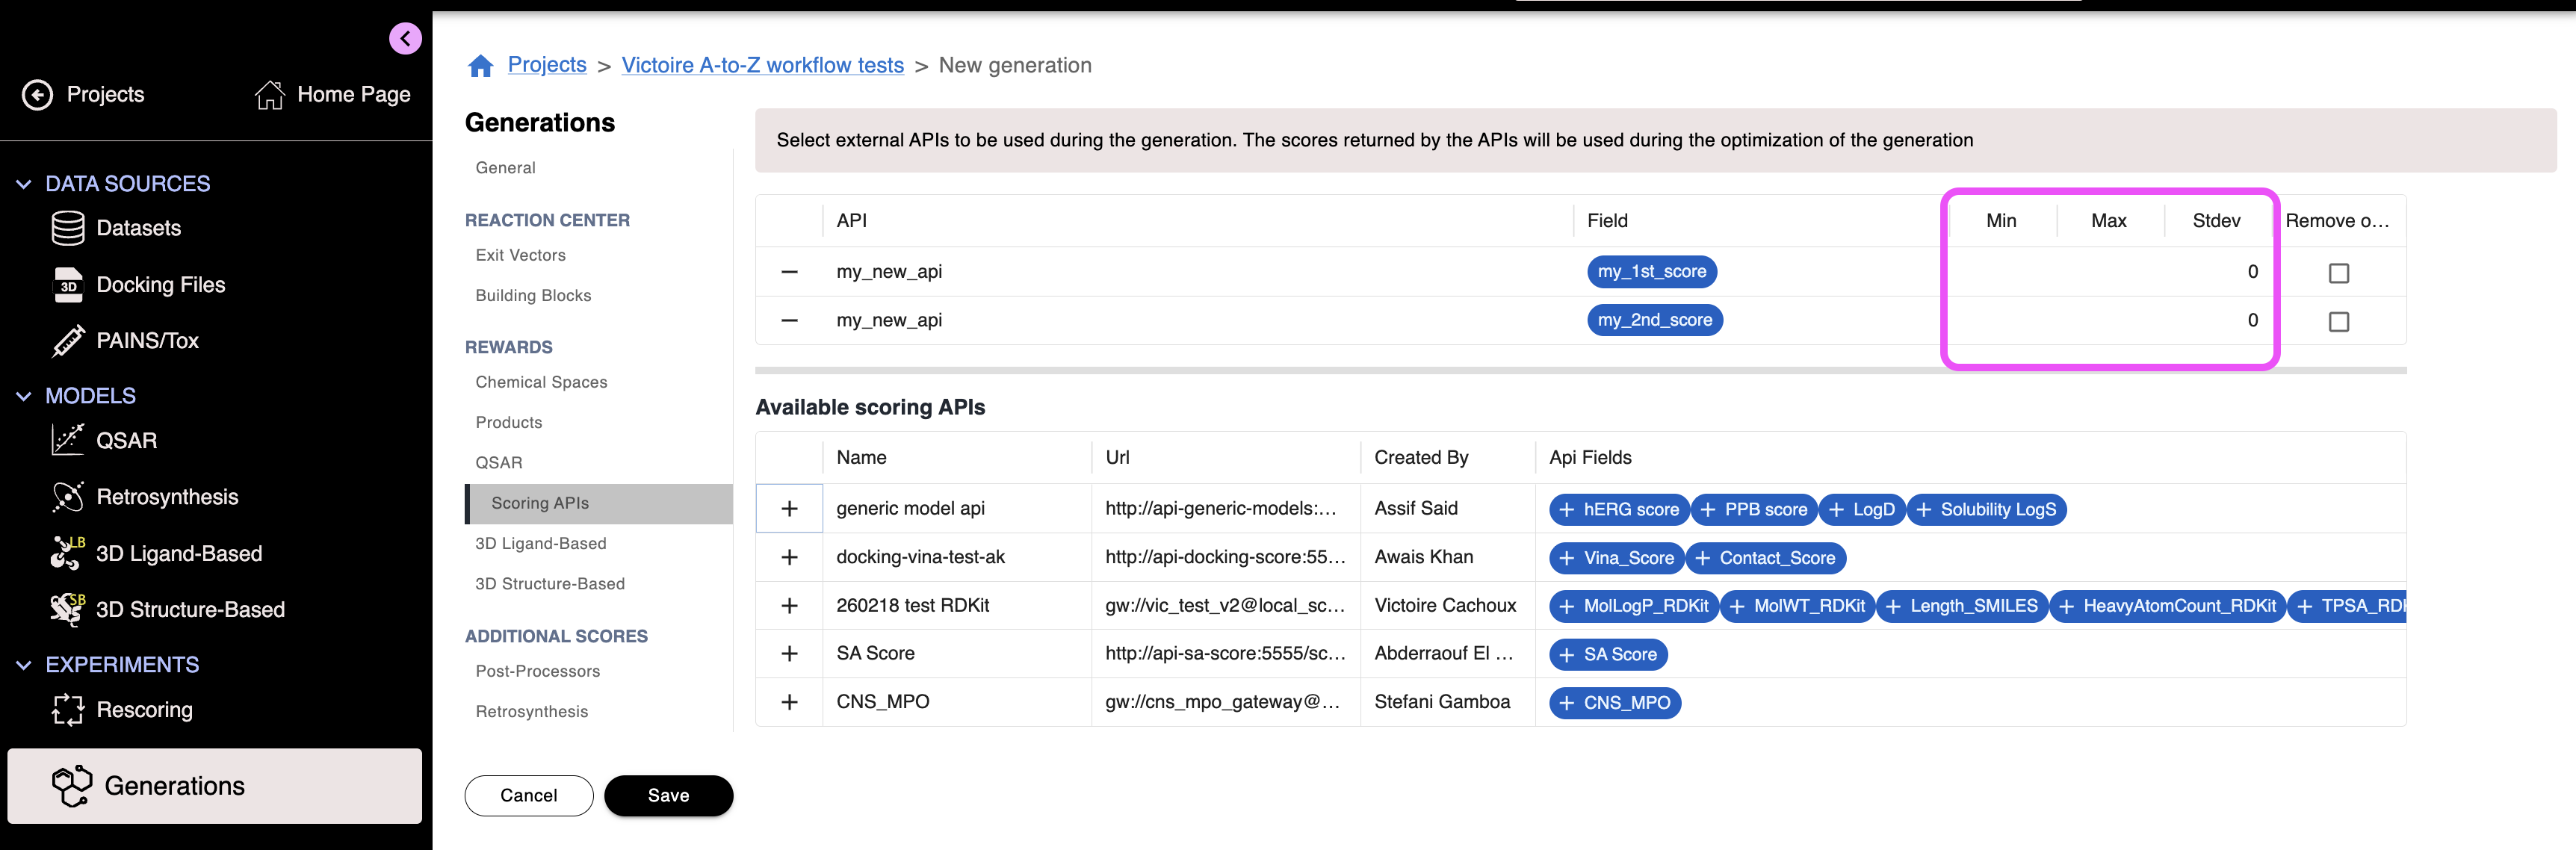Click my_1st_score field tag
The image size is (2576, 850).
pos(1652,272)
